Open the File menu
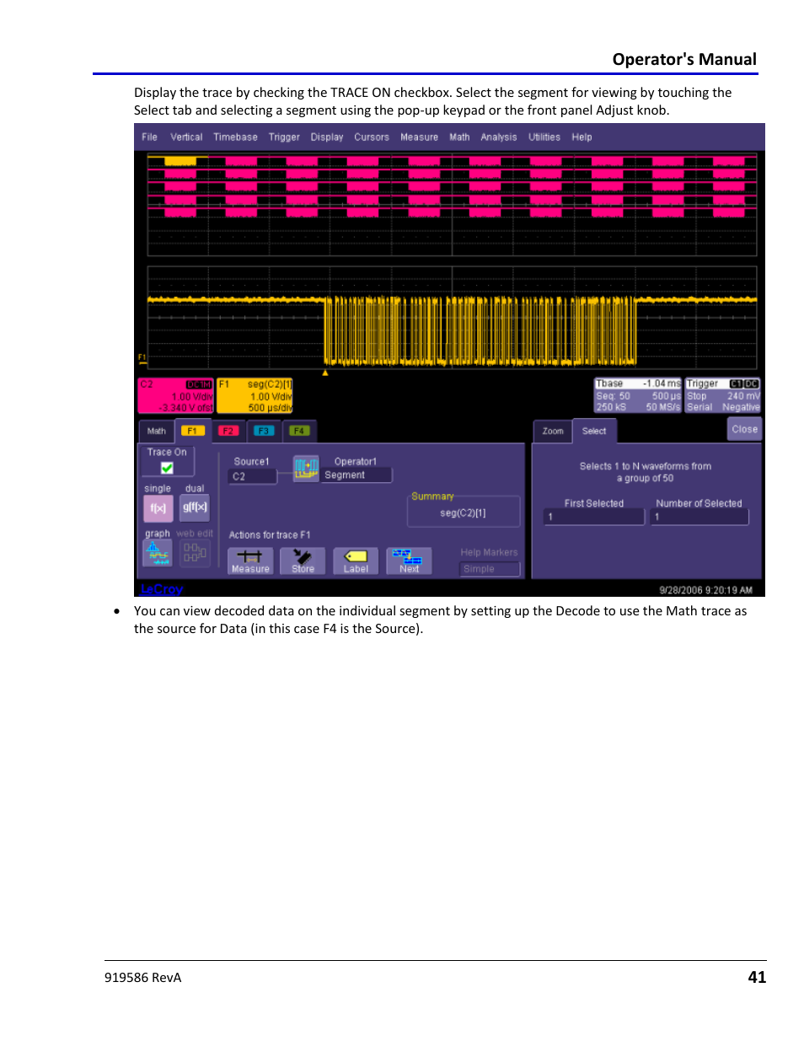The height and width of the screenshot is (1041, 804). pyautogui.click(x=149, y=137)
